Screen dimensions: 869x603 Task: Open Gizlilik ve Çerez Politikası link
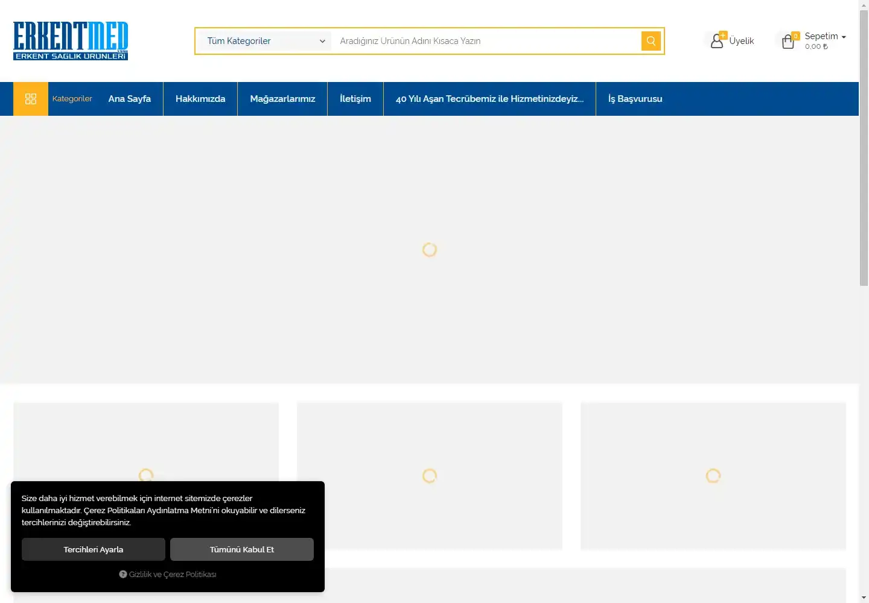coord(173,574)
